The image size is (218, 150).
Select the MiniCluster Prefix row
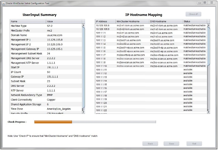(46, 31)
